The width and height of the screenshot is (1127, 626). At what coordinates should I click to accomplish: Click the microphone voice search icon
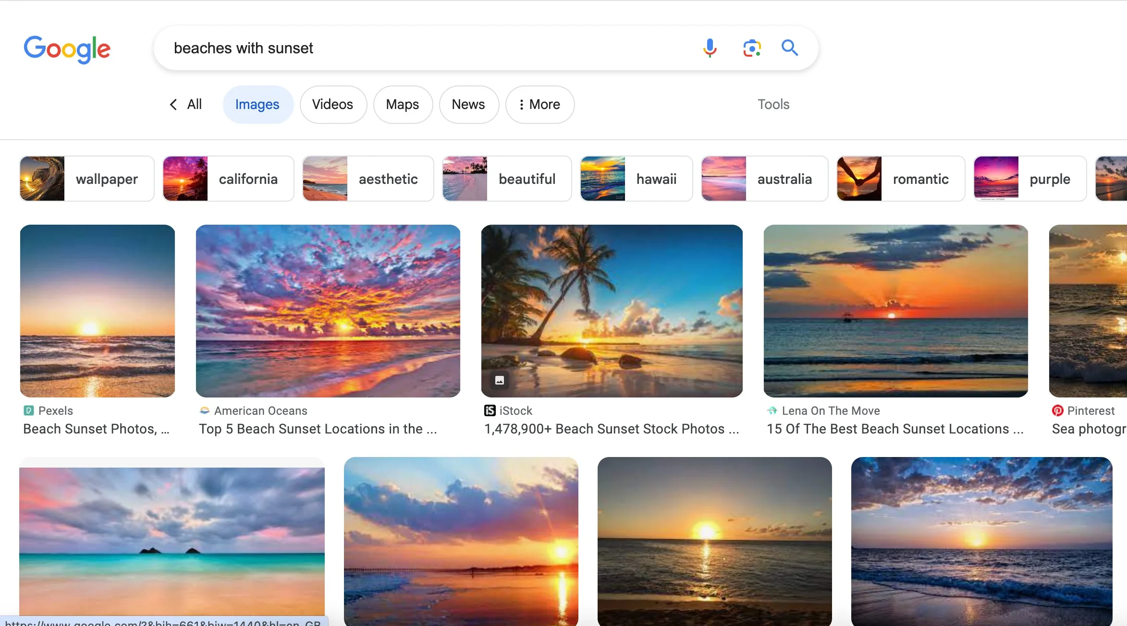click(x=710, y=48)
